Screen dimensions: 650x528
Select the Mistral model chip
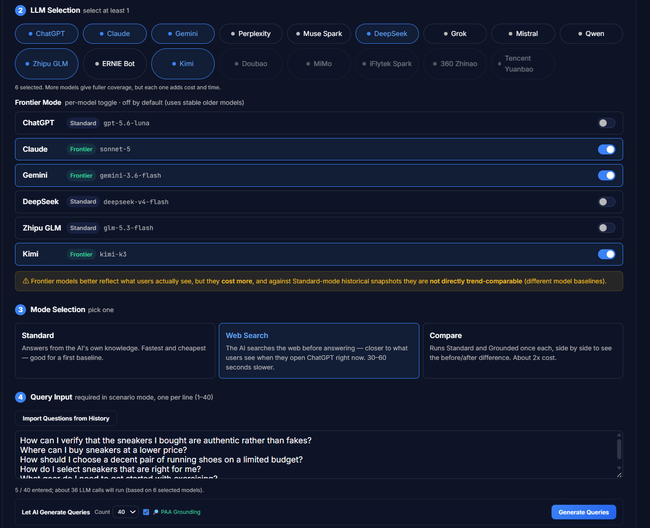[x=523, y=34]
